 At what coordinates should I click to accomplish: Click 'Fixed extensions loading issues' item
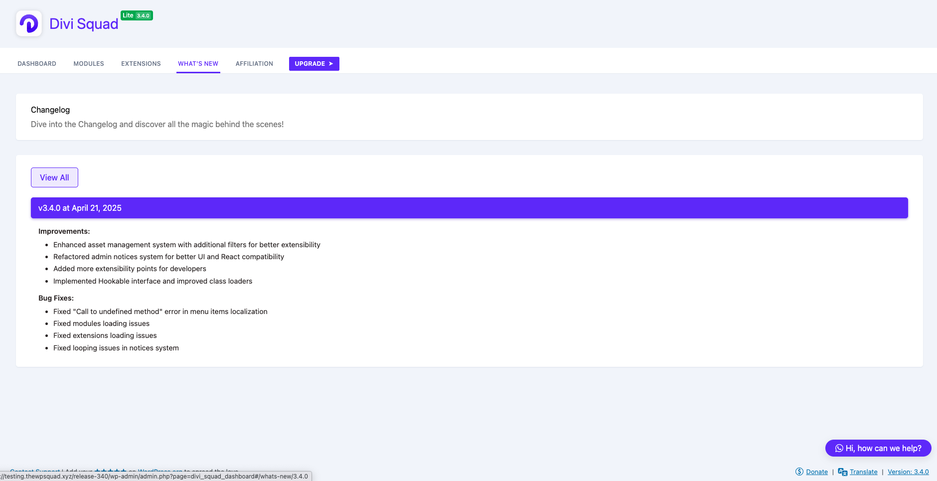(x=105, y=335)
